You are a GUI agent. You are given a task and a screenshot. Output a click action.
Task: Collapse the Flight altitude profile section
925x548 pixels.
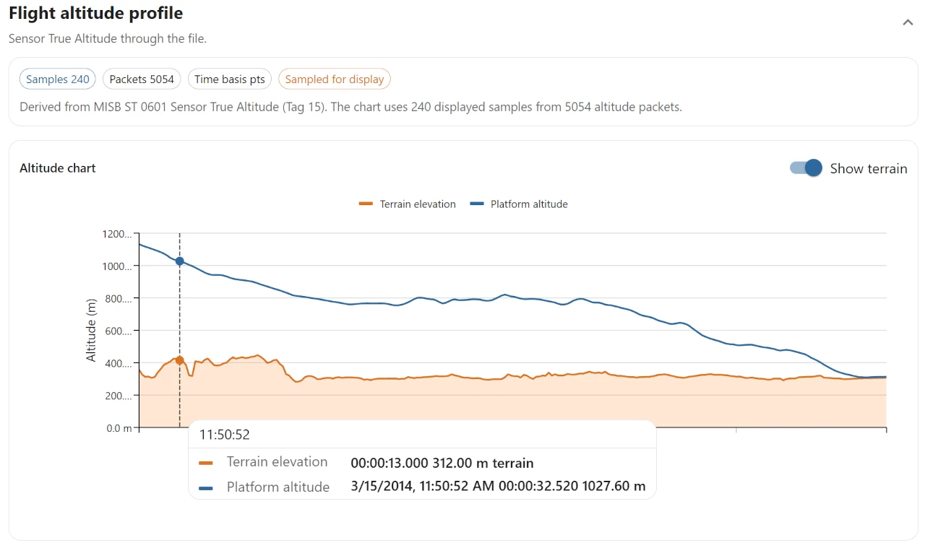[908, 22]
